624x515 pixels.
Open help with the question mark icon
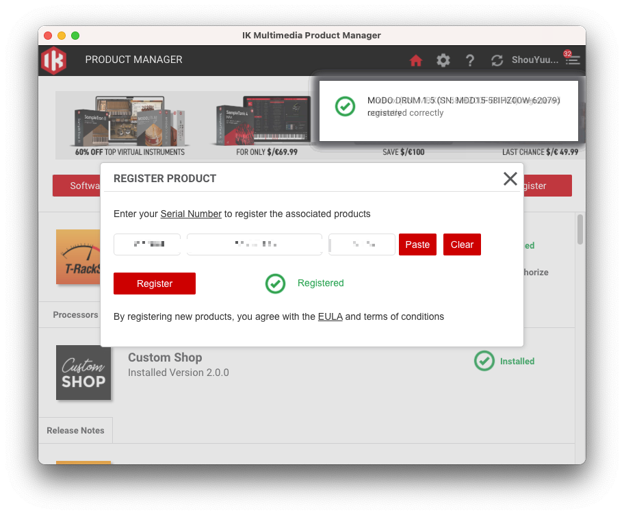(470, 60)
